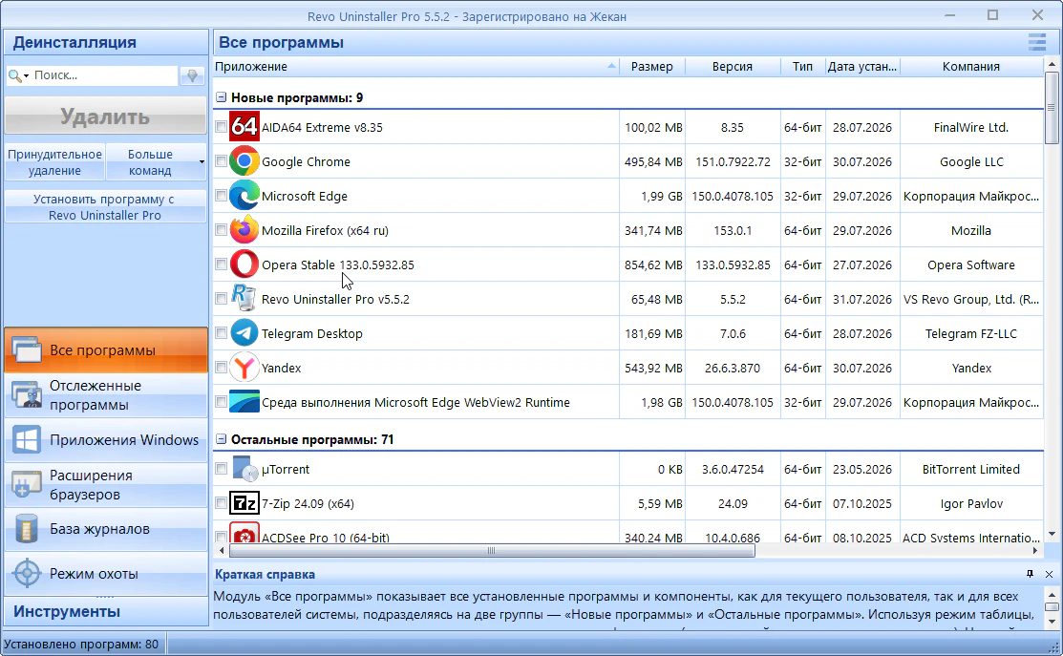Click the µTorrent program icon

(244, 469)
